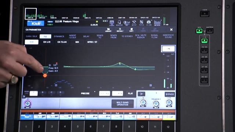Open the CH Job toolbox icon
This screenshot has height=132, width=235.
(x=149, y=23)
